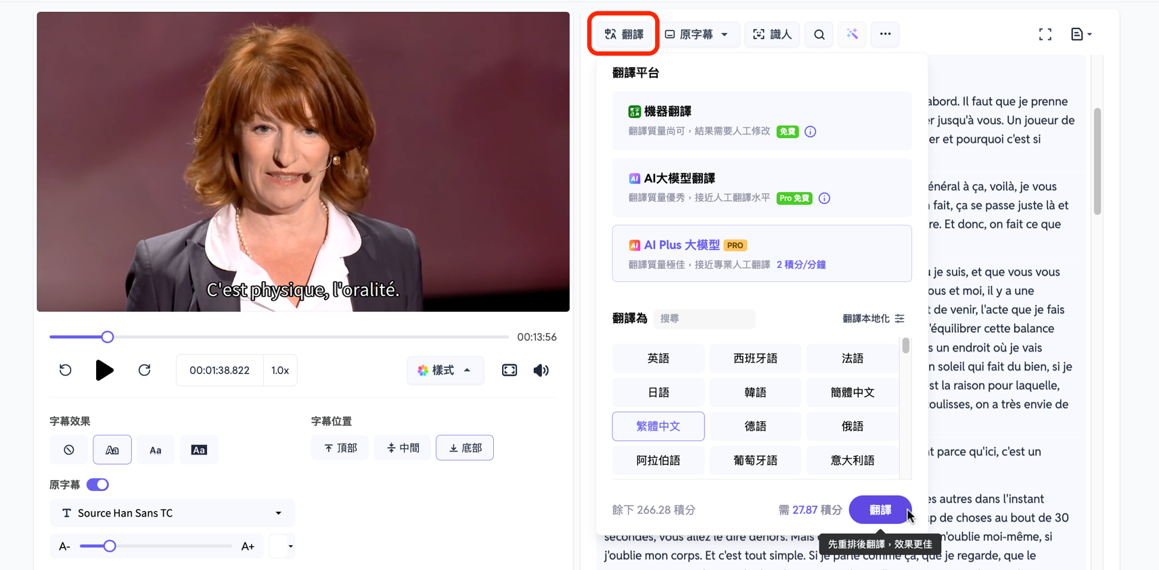
Task: Deselect 繁體中文 target language
Action: click(x=658, y=426)
